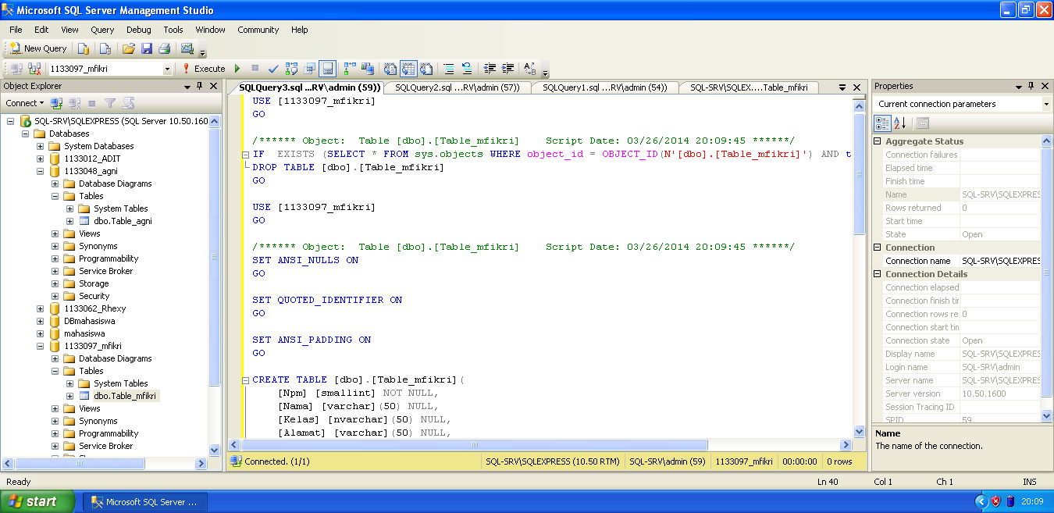Click the stop icon in Object Explorer toolbar

(x=92, y=103)
